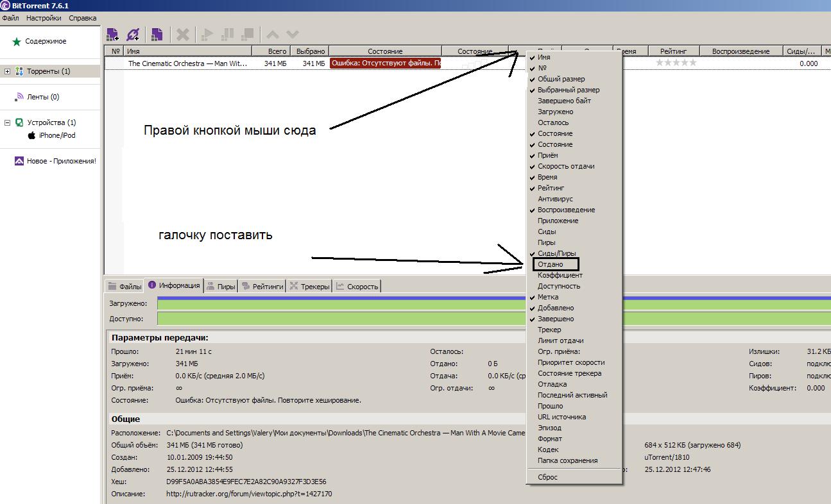The height and width of the screenshot is (504, 831).
Task: Enable the Отдано column in context menu
Action: point(551,264)
